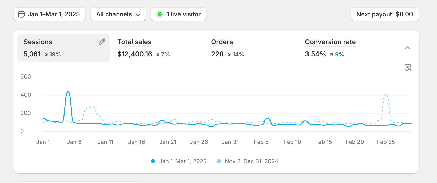Toggle the Nov 2–Dec 31, 2024 legend series
This screenshot has width=437, height=183.
pos(247,161)
